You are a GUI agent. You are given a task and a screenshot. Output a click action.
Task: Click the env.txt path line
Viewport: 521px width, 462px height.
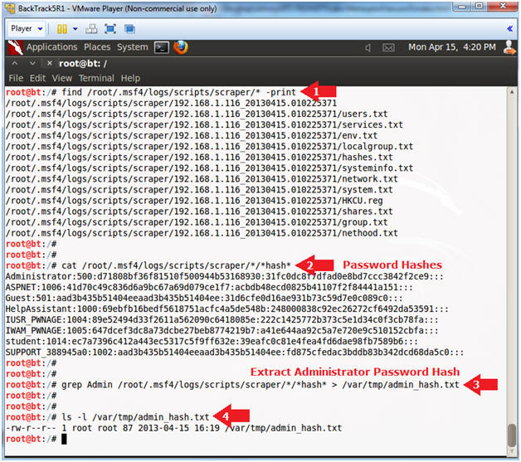point(192,136)
